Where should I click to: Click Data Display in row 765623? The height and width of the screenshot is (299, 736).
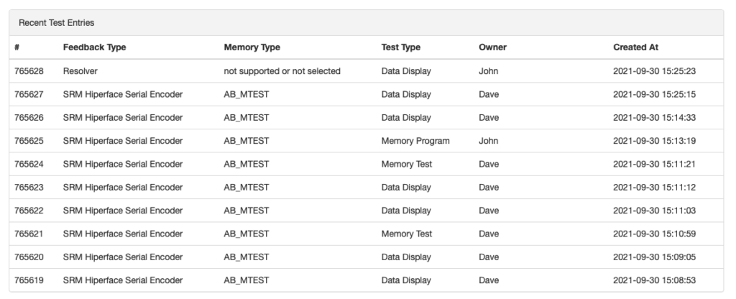click(406, 188)
